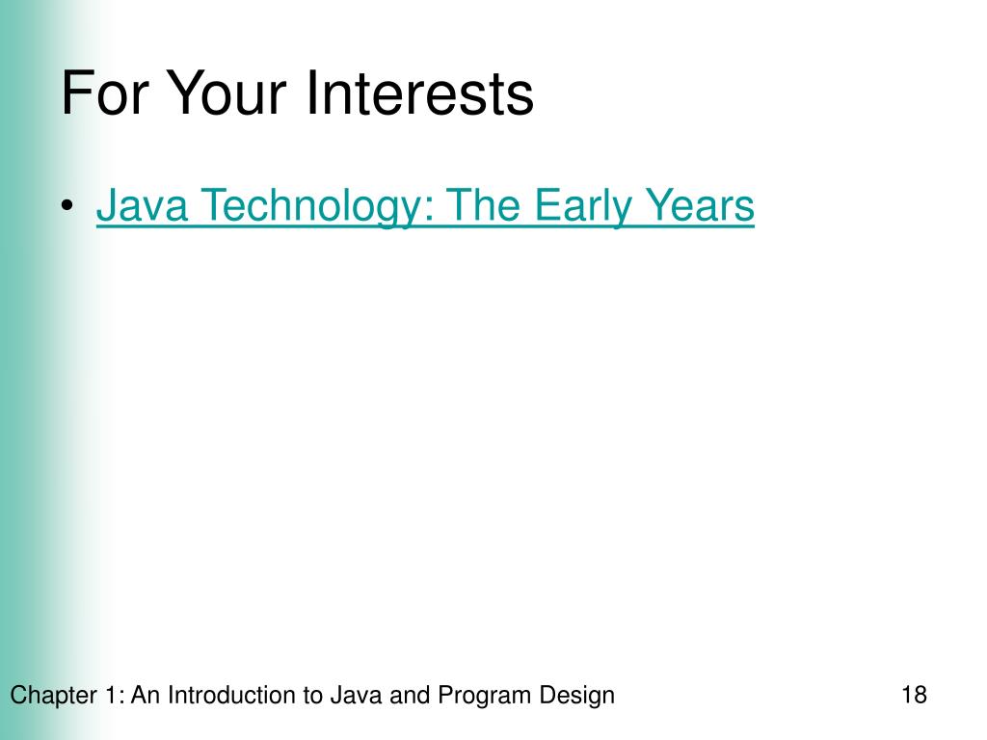Open the Java Technology: The Early Years link

pos(425,206)
